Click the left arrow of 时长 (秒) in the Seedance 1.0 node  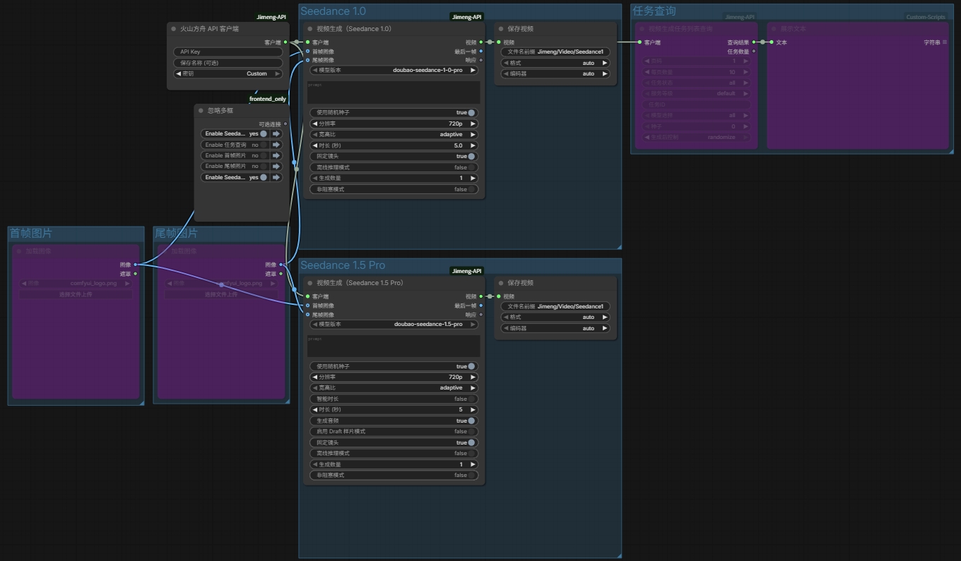click(314, 145)
